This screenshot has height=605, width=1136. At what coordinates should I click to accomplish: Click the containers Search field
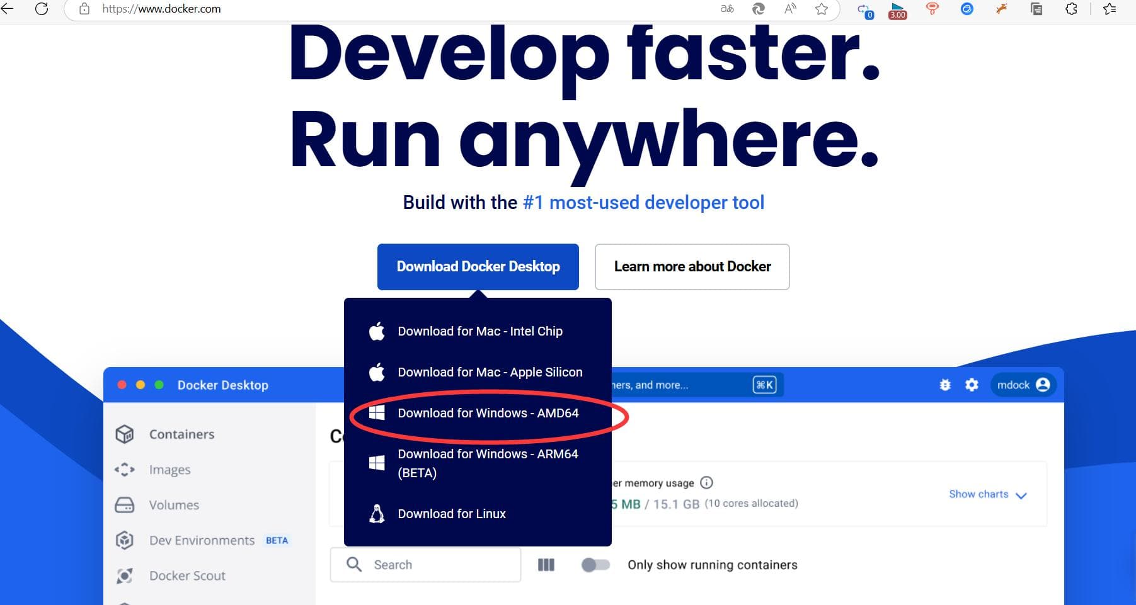[x=425, y=565]
